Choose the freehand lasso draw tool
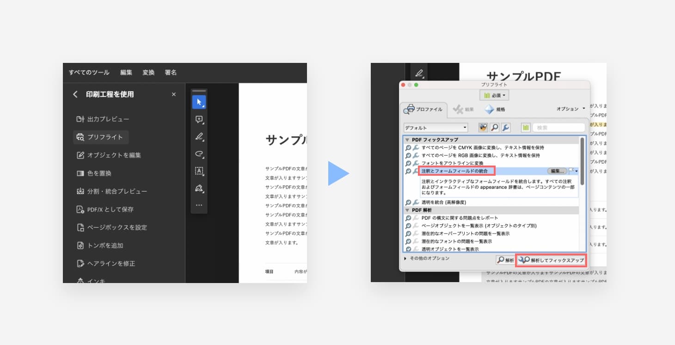Screen dimensions: 675x345 coord(199,154)
